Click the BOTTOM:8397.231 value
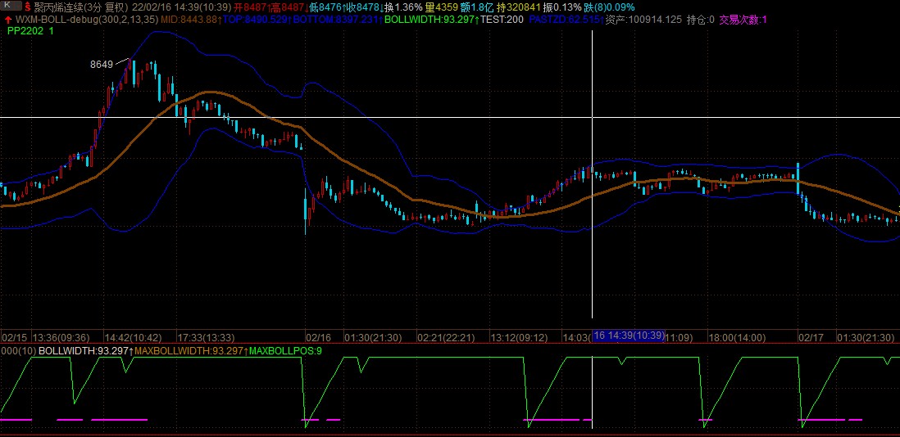This screenshot has height=437, width=900. point(336,20)
